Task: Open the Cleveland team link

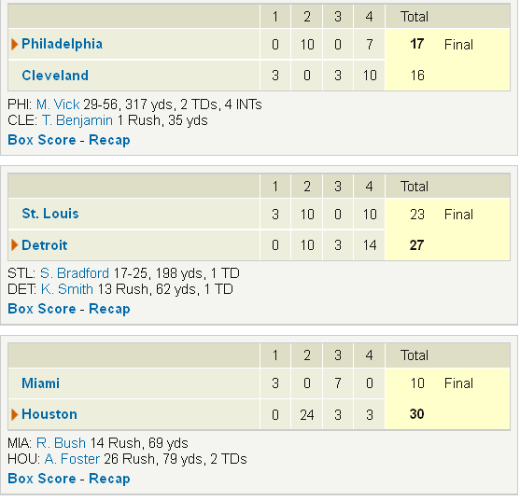Action: pyautogui.click(x=55, y=76)
